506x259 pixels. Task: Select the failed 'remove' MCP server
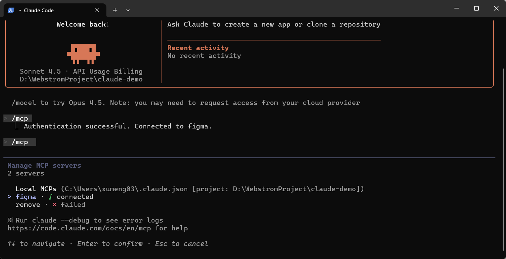50,205
